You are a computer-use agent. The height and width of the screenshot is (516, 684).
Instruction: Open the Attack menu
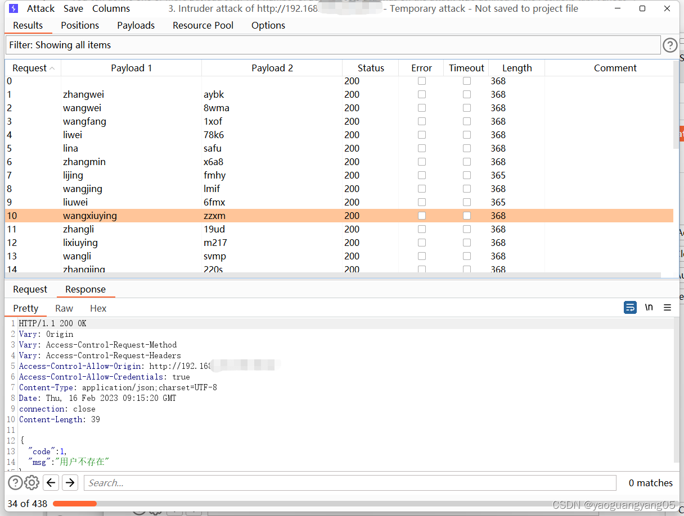pos(40,8)
